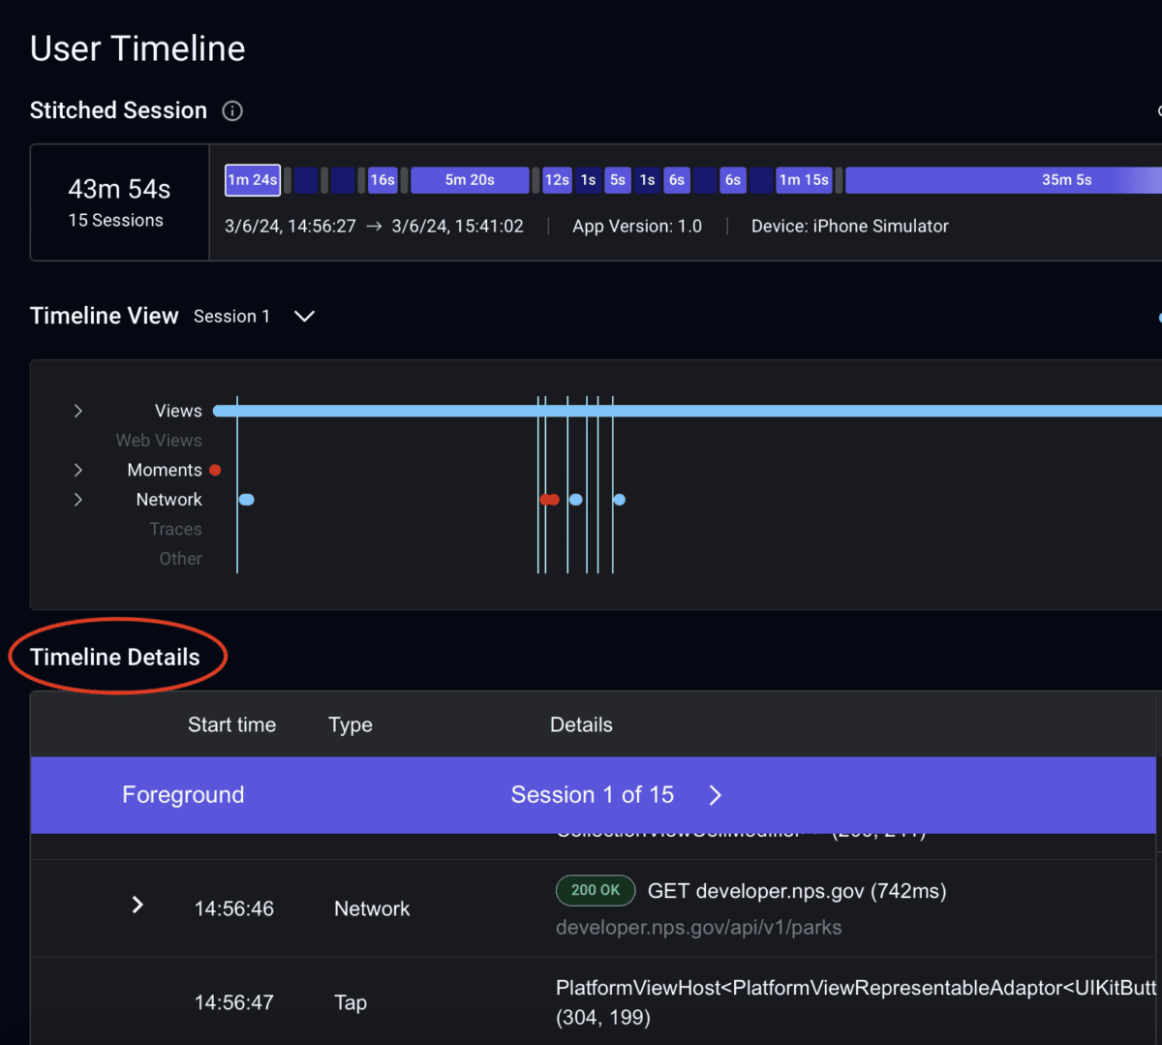Click the Stitched Session info icon

click(x=231, y=110)
